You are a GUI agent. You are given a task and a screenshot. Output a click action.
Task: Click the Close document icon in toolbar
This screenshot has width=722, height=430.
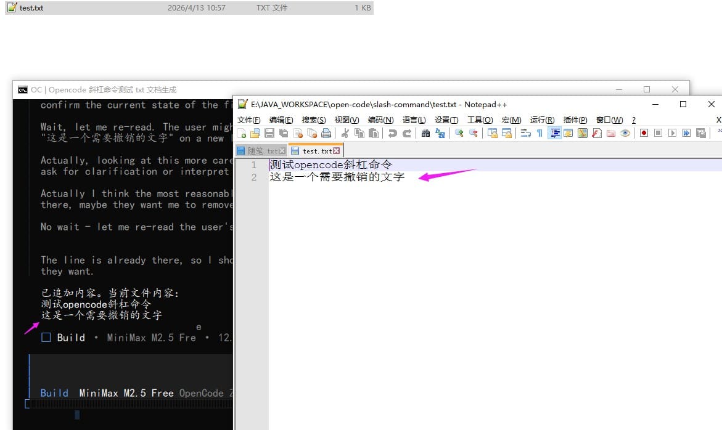pos(298,133)
